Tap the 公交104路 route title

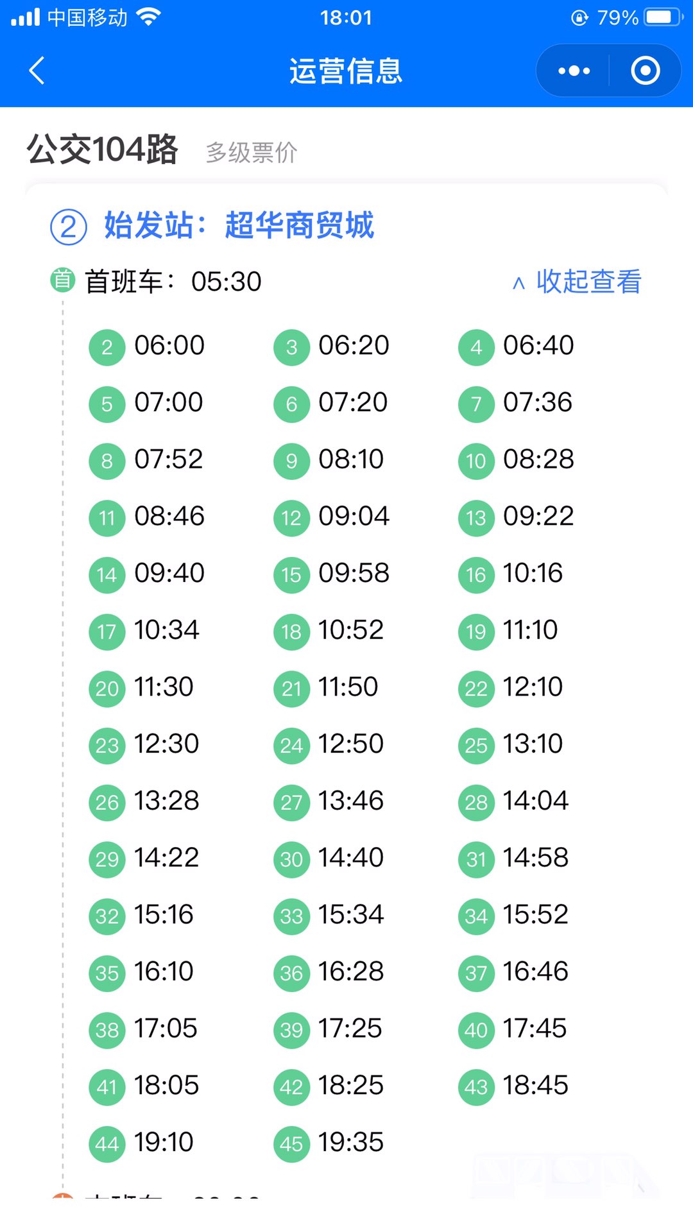click(x=102, y=150)
